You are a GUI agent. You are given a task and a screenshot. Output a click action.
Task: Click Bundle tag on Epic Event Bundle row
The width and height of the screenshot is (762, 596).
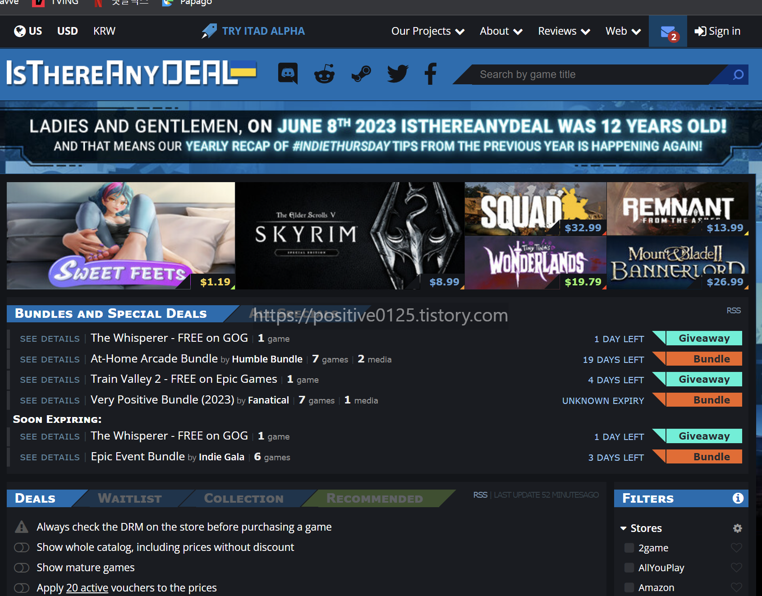coord(704,457)
